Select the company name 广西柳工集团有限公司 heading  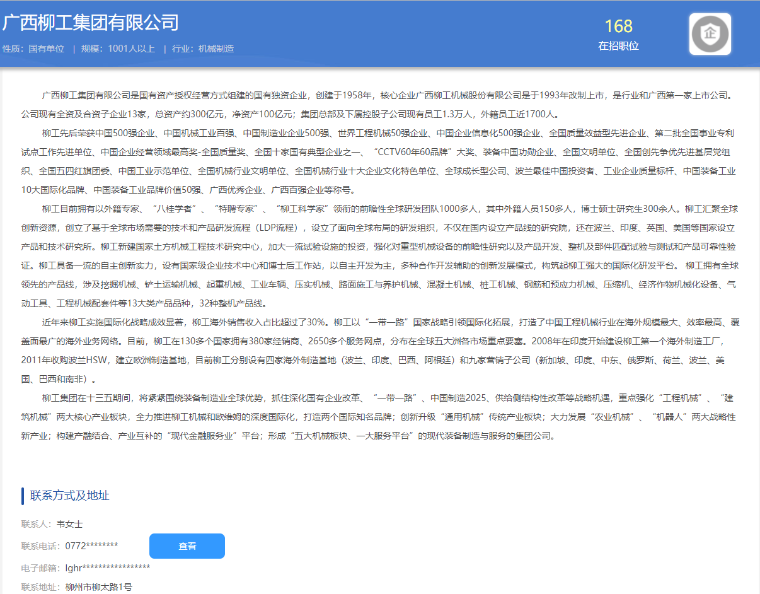pyautogui.click(x=90, y=23)
